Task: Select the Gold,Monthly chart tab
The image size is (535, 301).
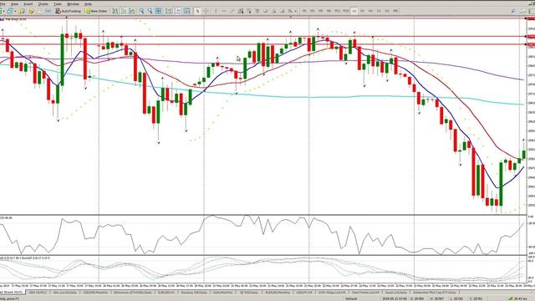Action: tap(222, 293)
